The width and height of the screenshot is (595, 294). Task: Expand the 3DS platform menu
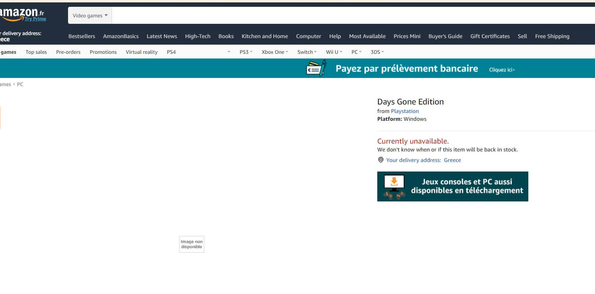377,52
